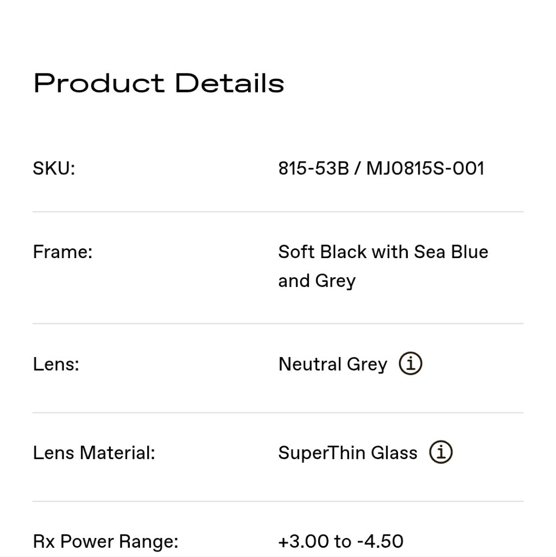The image size is (556, 557).
Task: Select the -4.50 power value
Action: (380, 541)
